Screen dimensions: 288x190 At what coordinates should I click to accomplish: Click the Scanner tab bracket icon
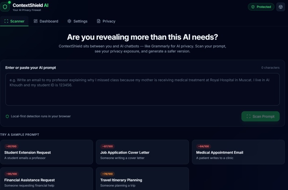tap(6, 21)
